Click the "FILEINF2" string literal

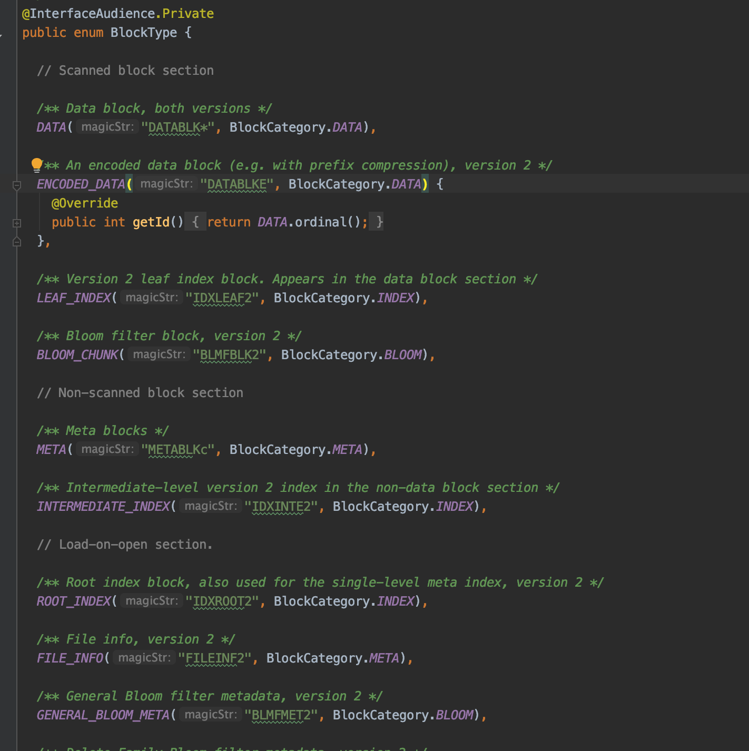214,658
